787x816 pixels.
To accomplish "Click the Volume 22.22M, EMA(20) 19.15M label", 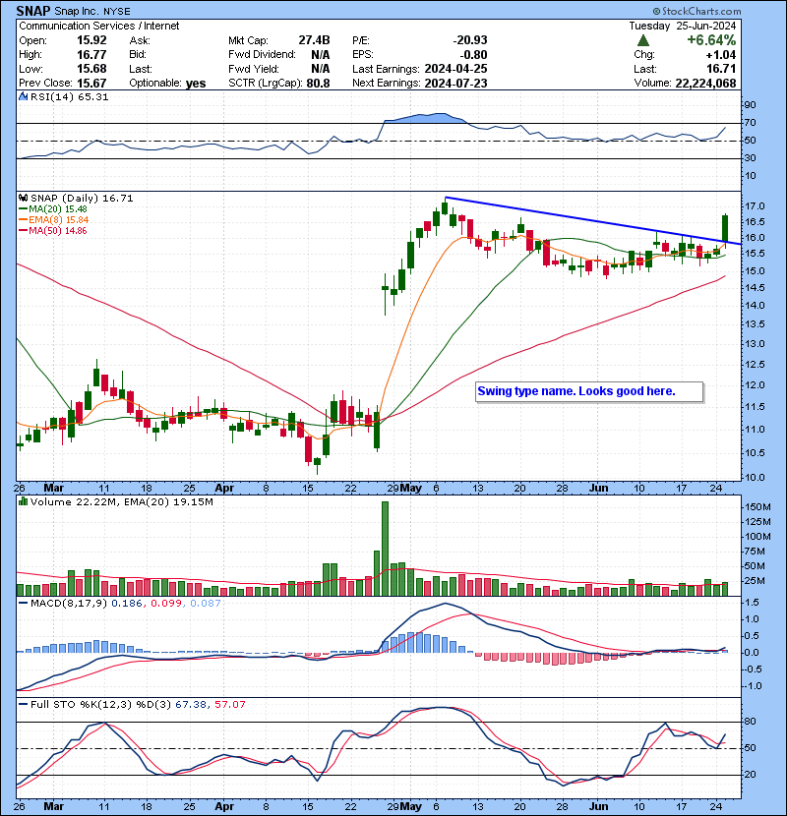I will click(121, 501).
